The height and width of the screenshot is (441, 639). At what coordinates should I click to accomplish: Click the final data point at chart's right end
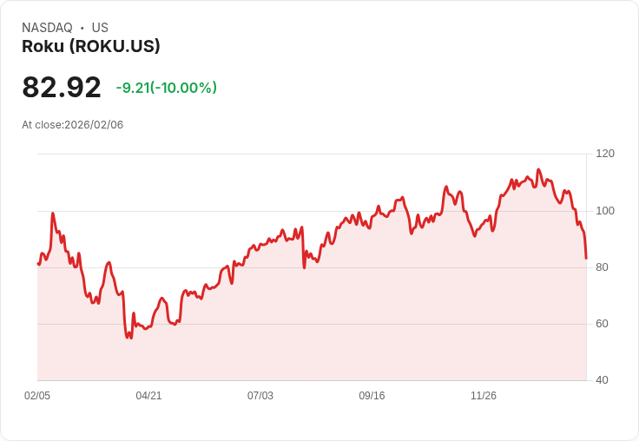586,258
